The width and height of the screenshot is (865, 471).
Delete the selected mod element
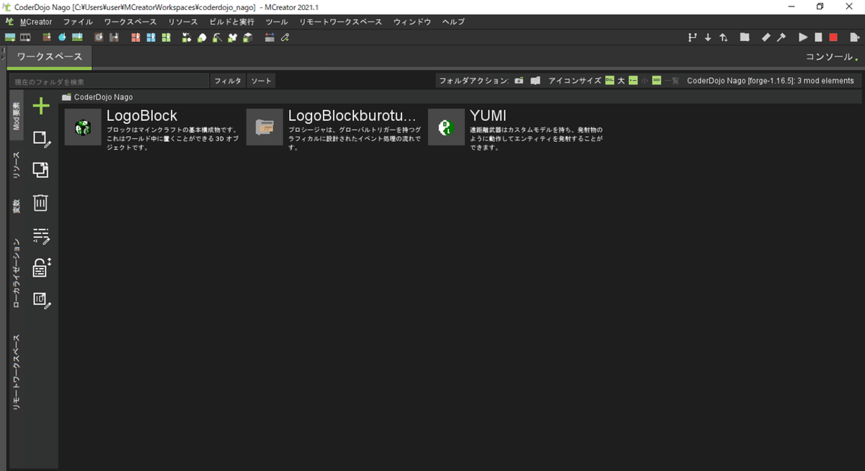pyautogui.click(x=40, y=202)
